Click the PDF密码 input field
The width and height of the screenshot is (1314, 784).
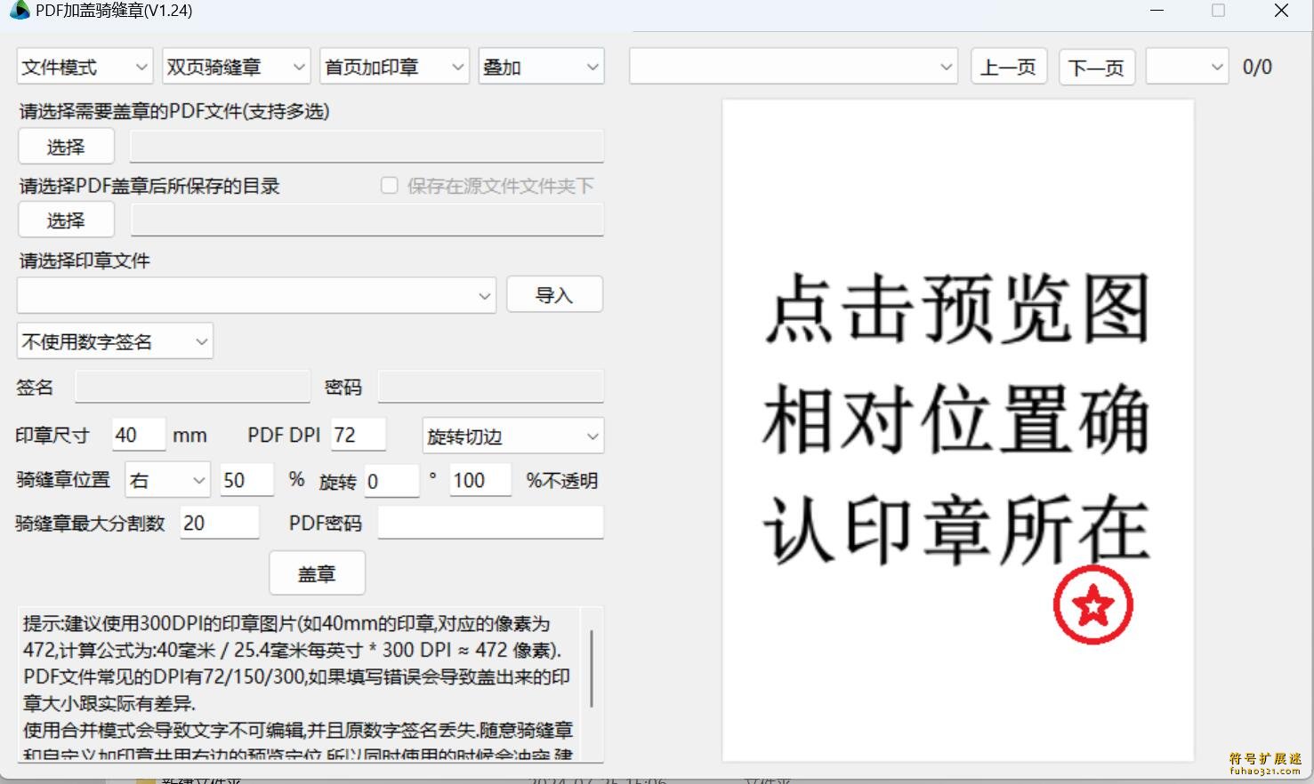[x=490, y=523]
